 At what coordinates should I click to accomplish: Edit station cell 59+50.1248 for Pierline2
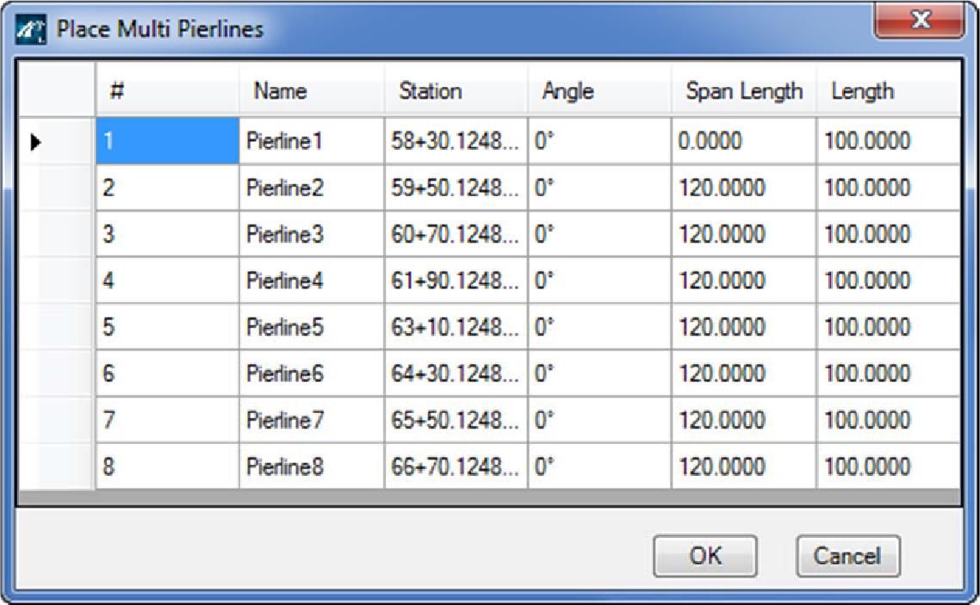coord(456,188)
